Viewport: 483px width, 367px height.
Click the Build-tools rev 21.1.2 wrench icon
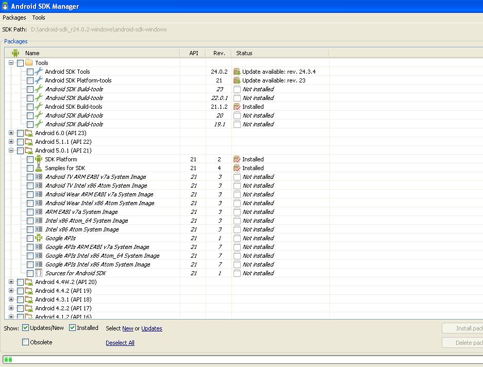[x=39, y=107]
